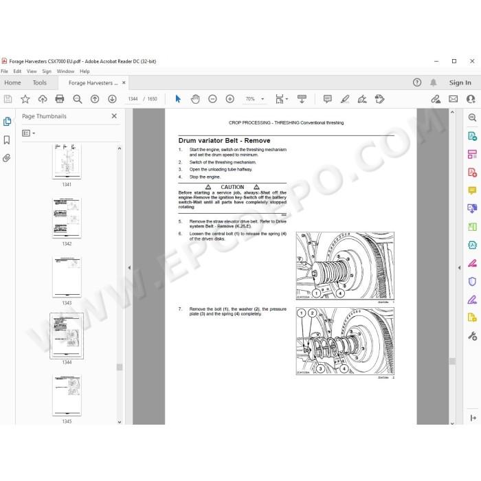Open the Bookmarks panel icon

(x=7, y=140)
